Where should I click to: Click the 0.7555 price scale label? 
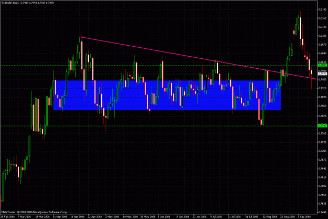click(x=323, y=195)
